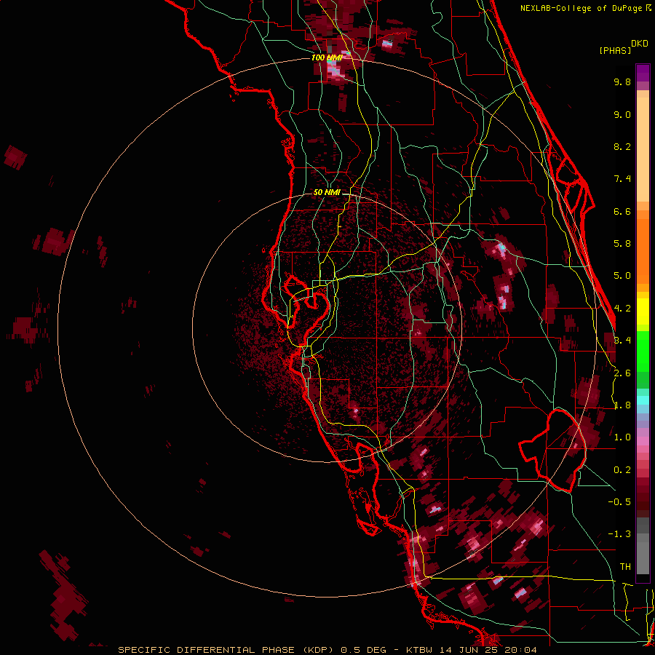This screenshot has width=655, height=655.
Task: Select the 1.0 value on color scale
Action: (x=622, y=437)
